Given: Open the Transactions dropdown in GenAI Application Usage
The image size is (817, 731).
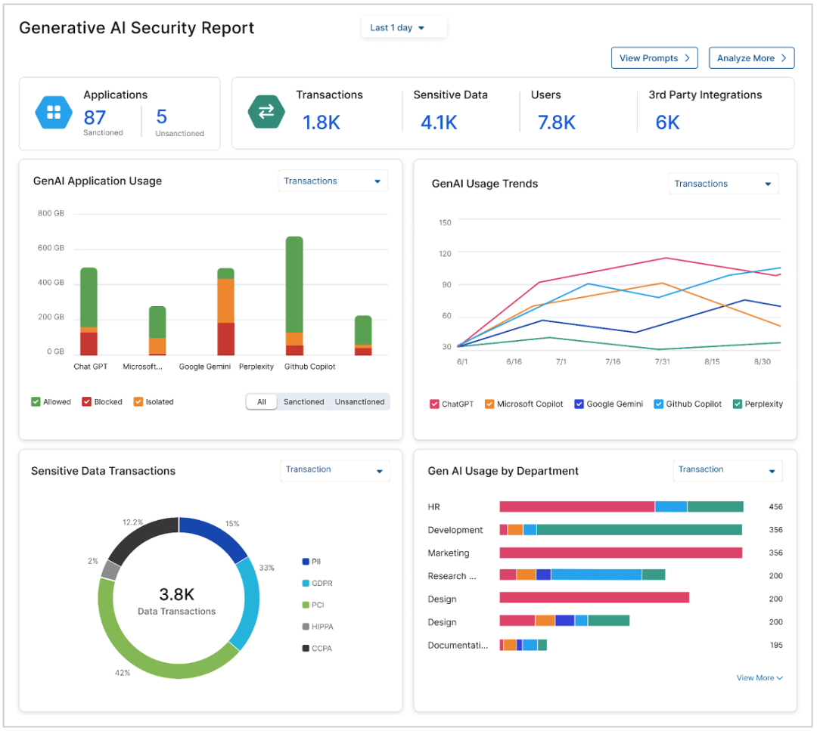Looking at the screenshot, I should [332, 181].
